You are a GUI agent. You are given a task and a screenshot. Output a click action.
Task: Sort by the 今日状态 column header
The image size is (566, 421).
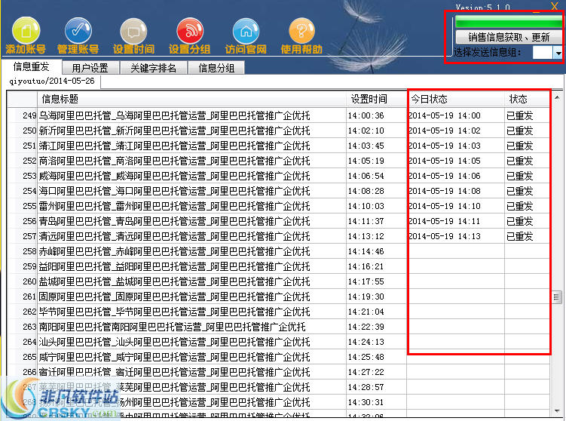(455, 99)
